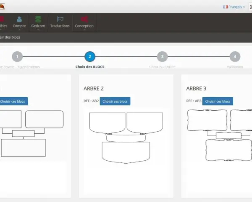Click the breadcrumb text 'des blocs'
The width and height of the screenshot is (252, 202).
pos(12,37)
